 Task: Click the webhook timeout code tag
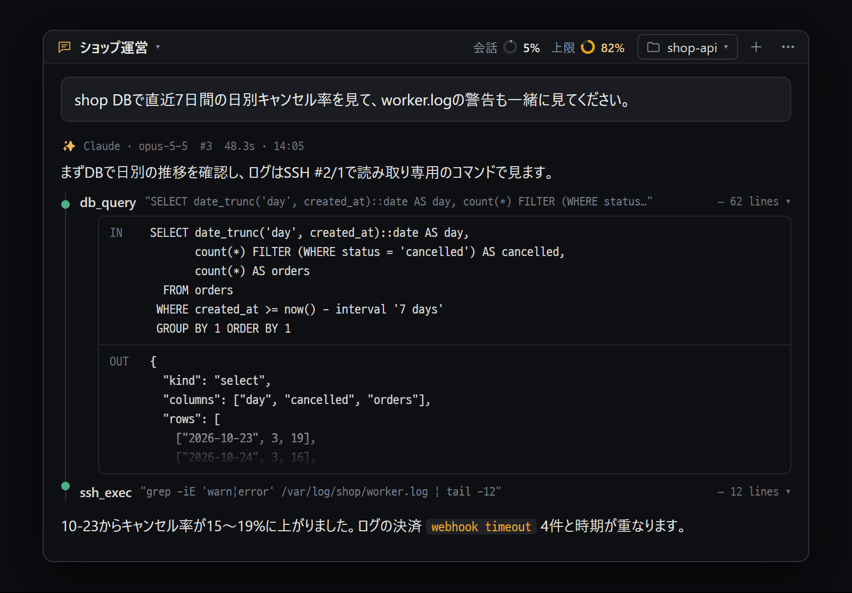tap(481, 526)
